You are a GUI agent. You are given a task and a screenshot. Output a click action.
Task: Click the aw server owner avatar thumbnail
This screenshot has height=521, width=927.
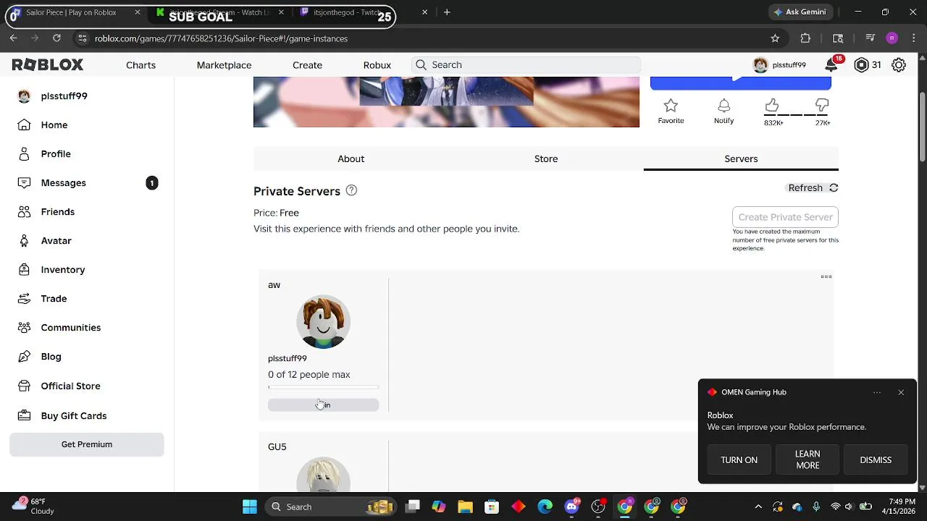pyautogui.click(x=323, y=322)
